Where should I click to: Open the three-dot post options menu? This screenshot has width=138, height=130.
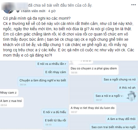pyautogui.click(x=134, y=5)
